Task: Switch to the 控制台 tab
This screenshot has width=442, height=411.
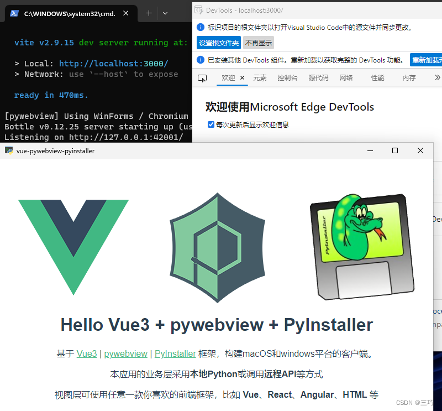Action: click(287, 77)
